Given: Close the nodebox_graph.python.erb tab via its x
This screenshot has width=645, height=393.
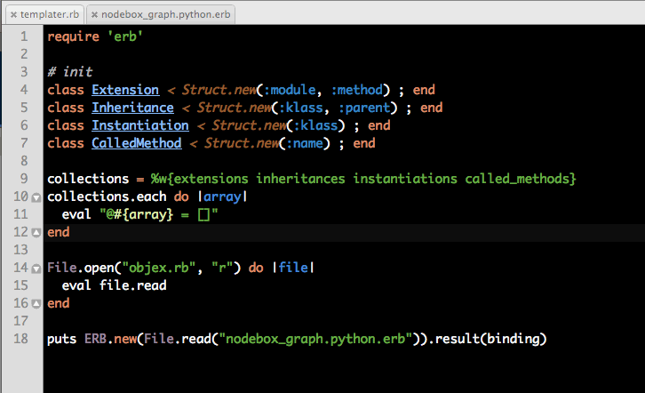Looking at the screenshot, I should pos(94,15).
